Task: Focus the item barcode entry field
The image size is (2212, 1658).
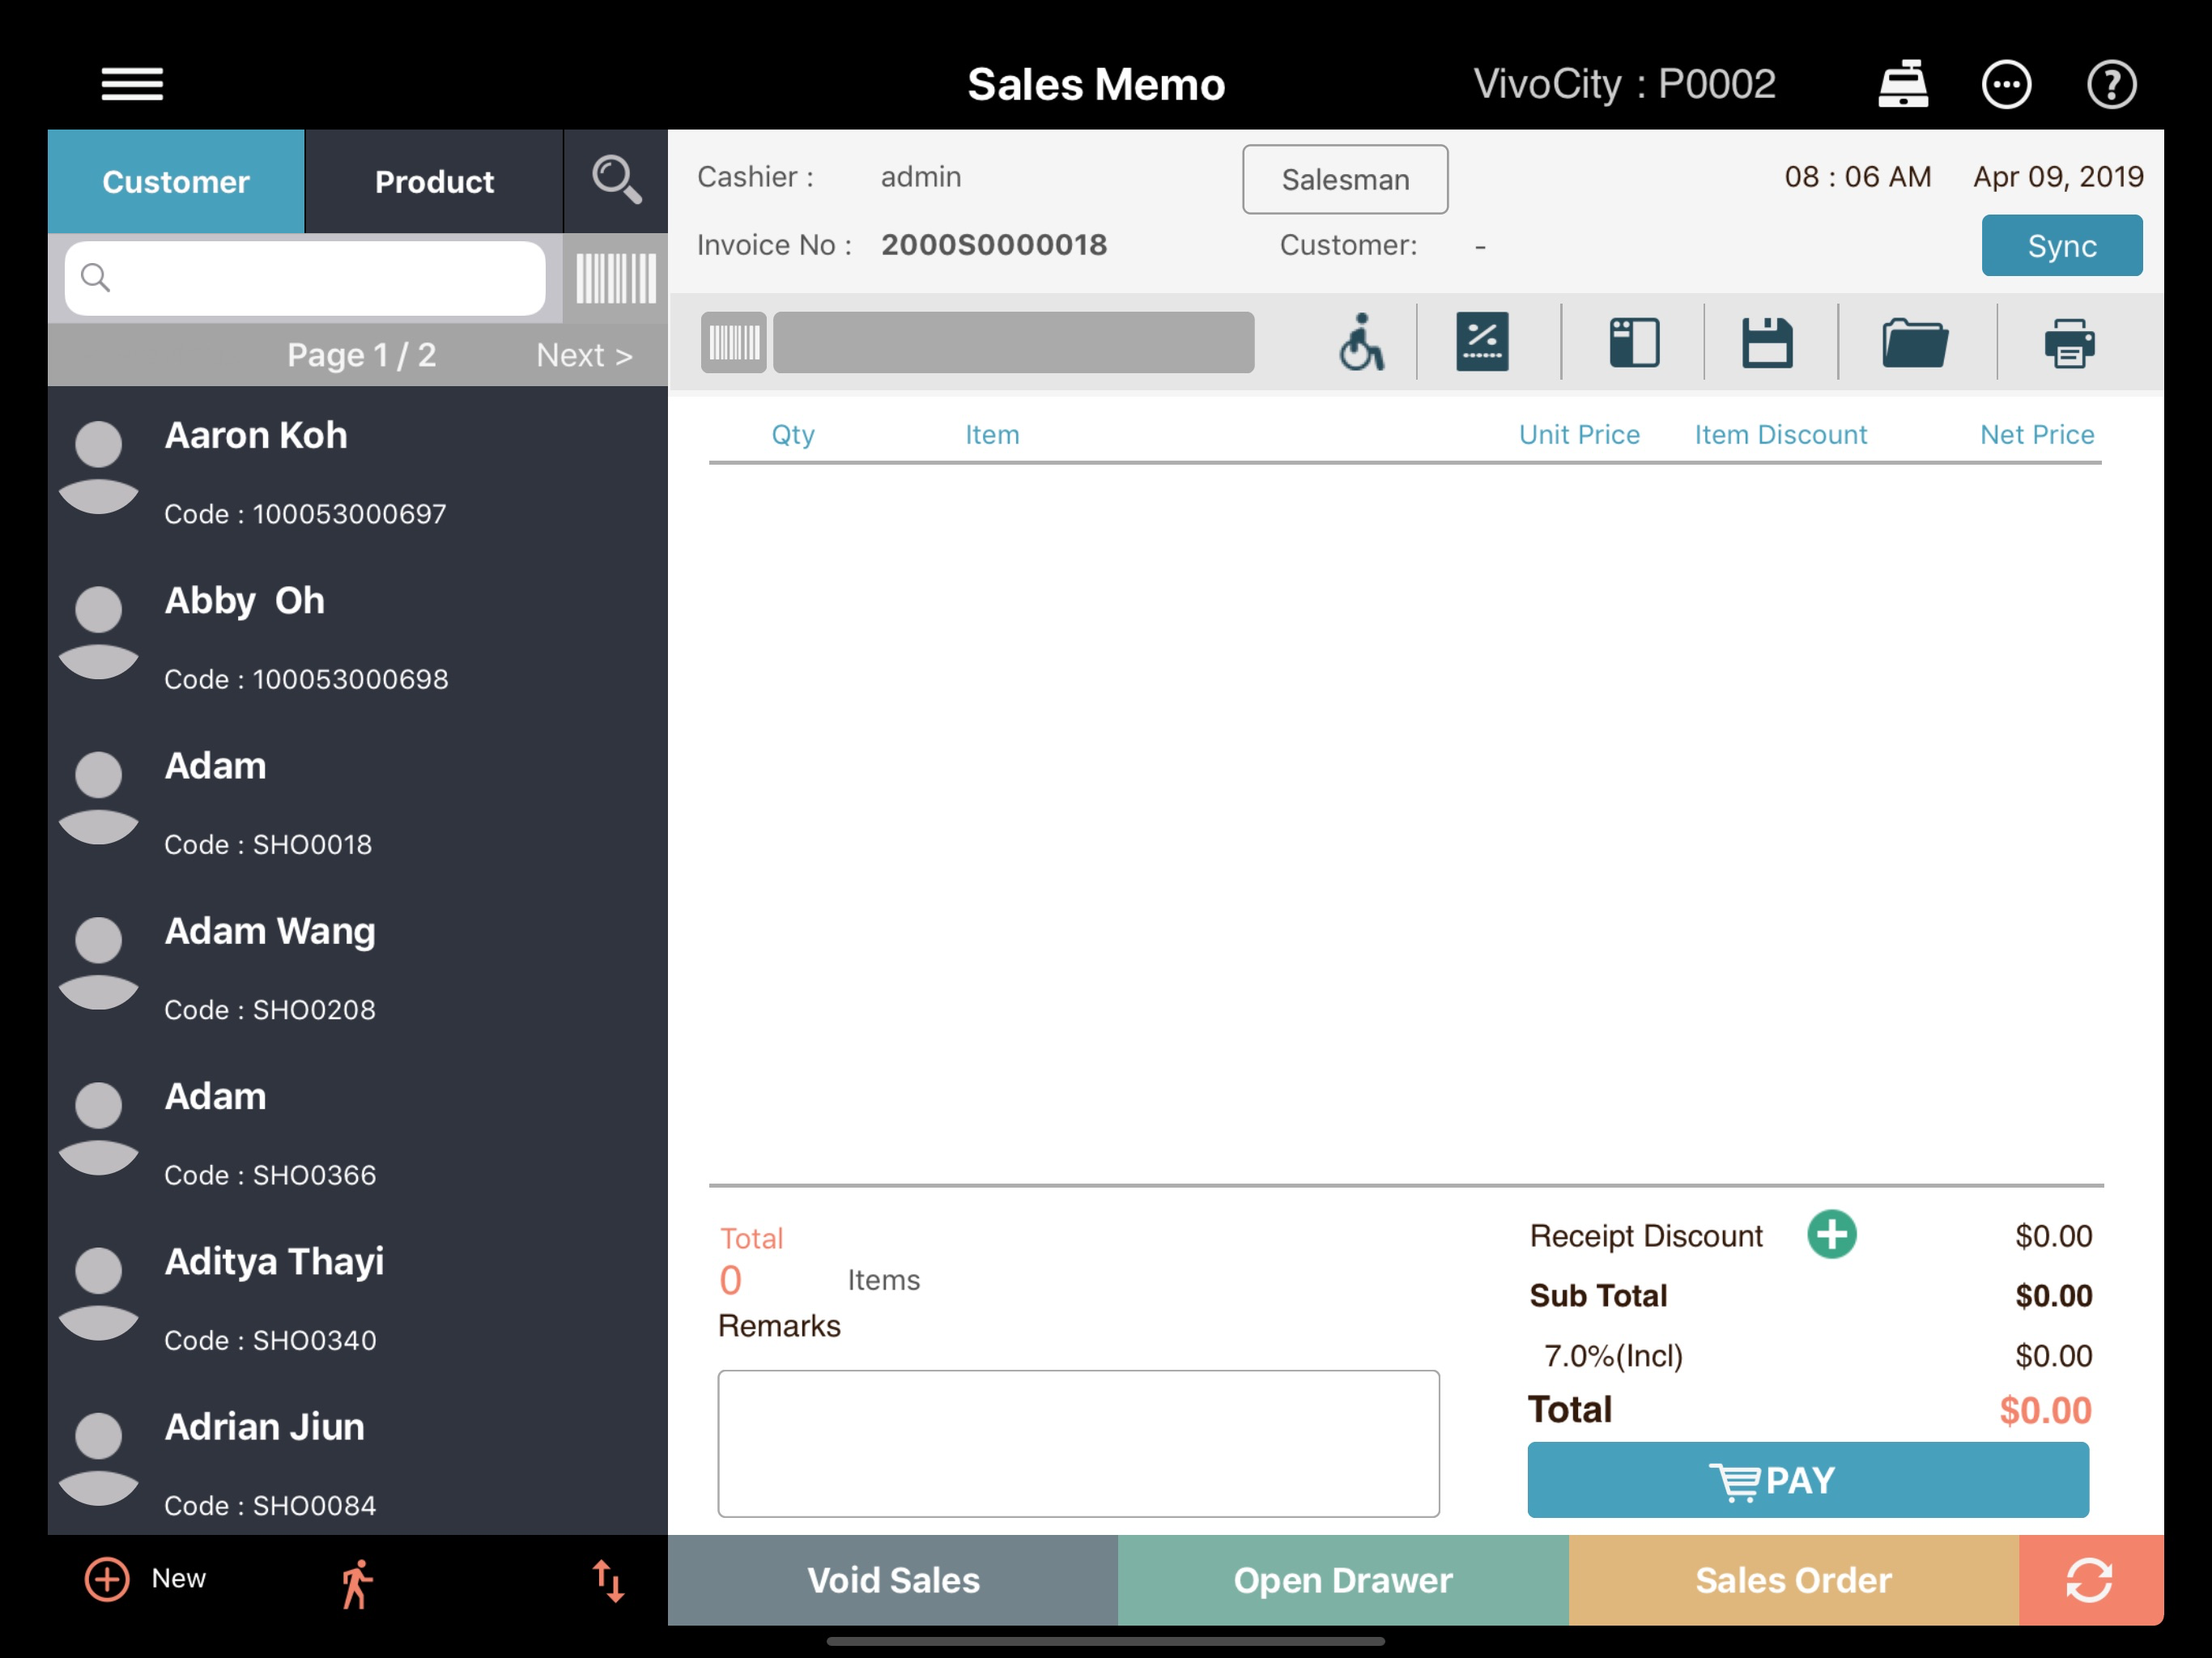Action: (1013, 342)
